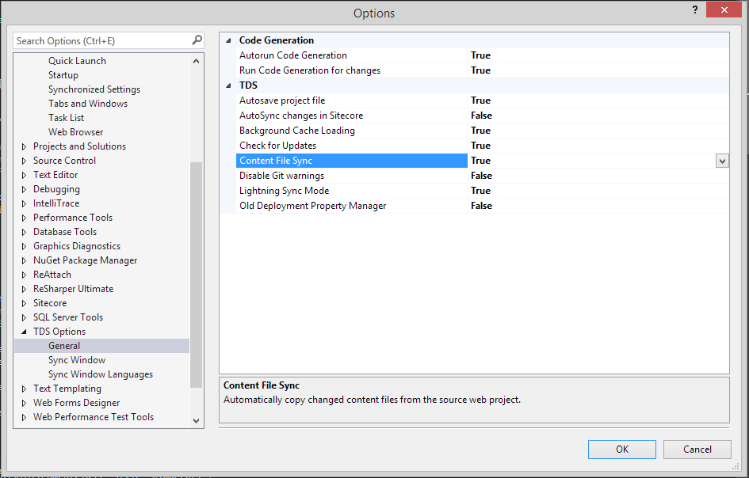Open NuGet Package Manager options
The image size is (749, 478).
coord(85,260)
